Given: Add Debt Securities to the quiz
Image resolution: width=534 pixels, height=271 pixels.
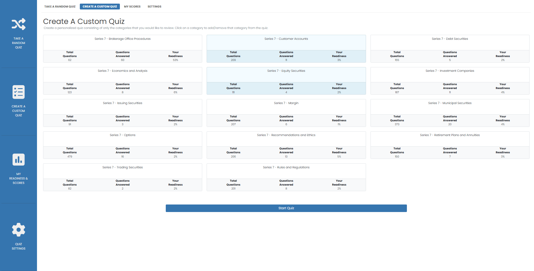Looking at the screenshot, I should point(450,42).
